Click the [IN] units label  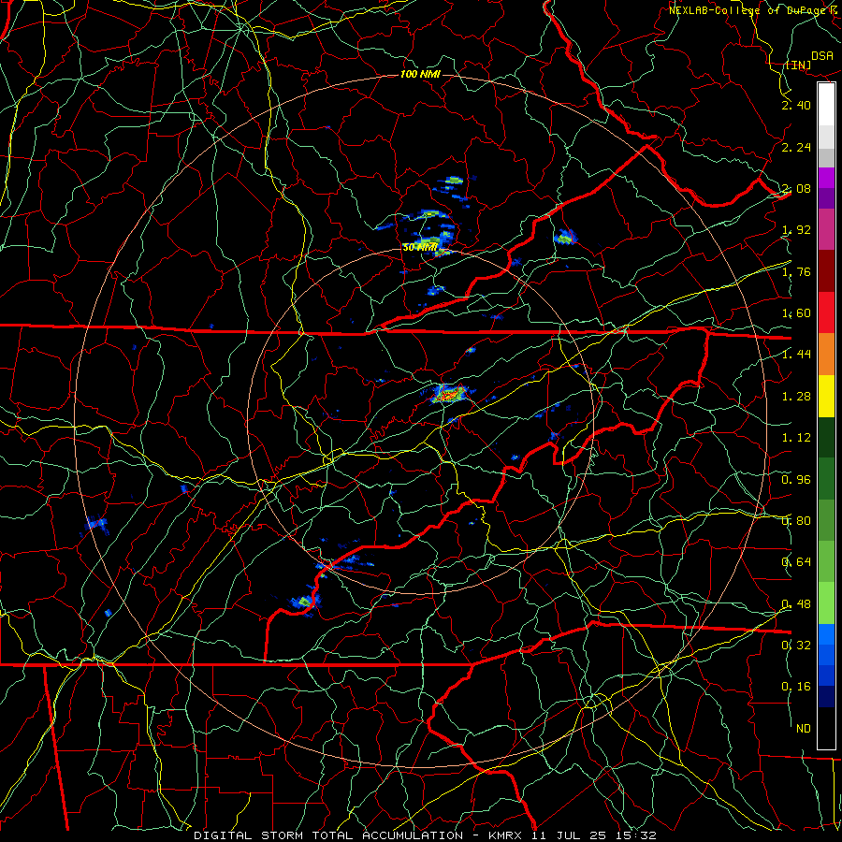pos(798,65)
